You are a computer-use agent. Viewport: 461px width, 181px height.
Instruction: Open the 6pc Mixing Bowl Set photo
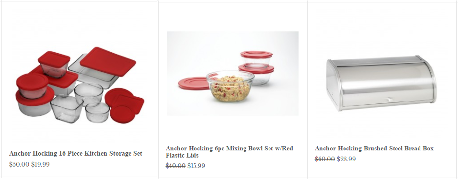[x=233, y=73]
